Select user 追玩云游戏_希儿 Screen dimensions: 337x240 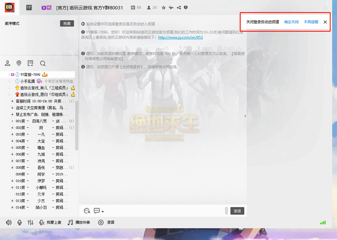(x=41, y=88)
